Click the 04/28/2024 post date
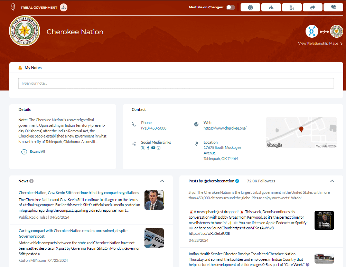 click(x=199, y=240)
